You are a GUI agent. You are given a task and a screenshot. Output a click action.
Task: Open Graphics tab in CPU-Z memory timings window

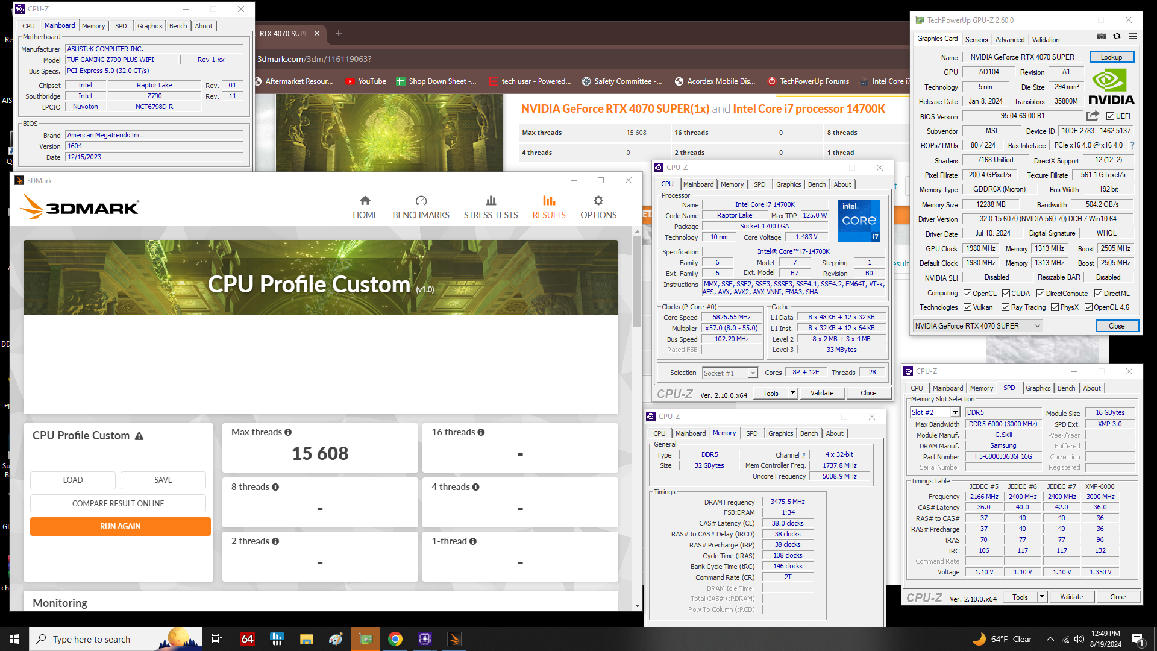(x=780, y=433)
